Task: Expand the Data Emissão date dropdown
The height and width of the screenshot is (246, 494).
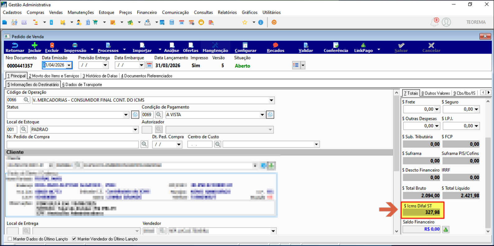Action: pos(69,65)
